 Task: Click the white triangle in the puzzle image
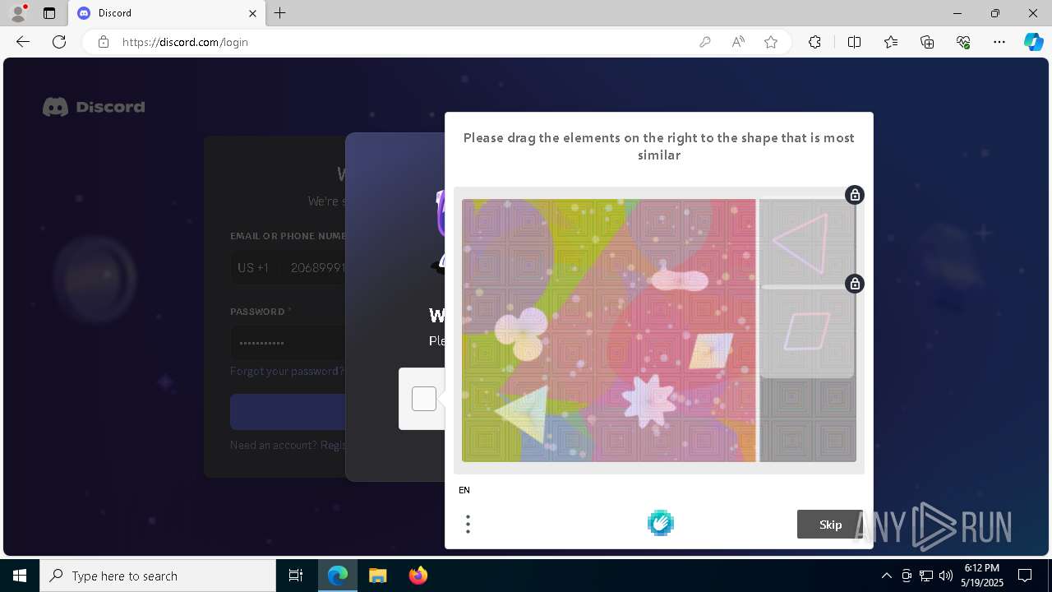[x=524, y=414]
